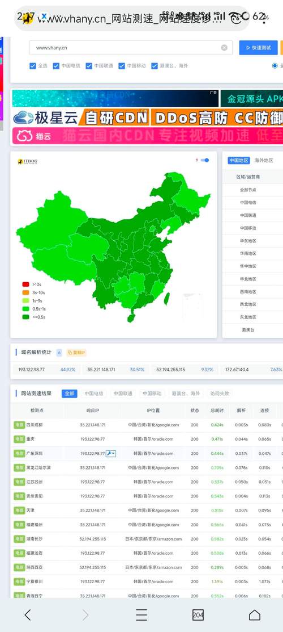283x632 pixels.
Task: Tap the browser page title bar
Action: pyautogui.click(x=132, y=18)
